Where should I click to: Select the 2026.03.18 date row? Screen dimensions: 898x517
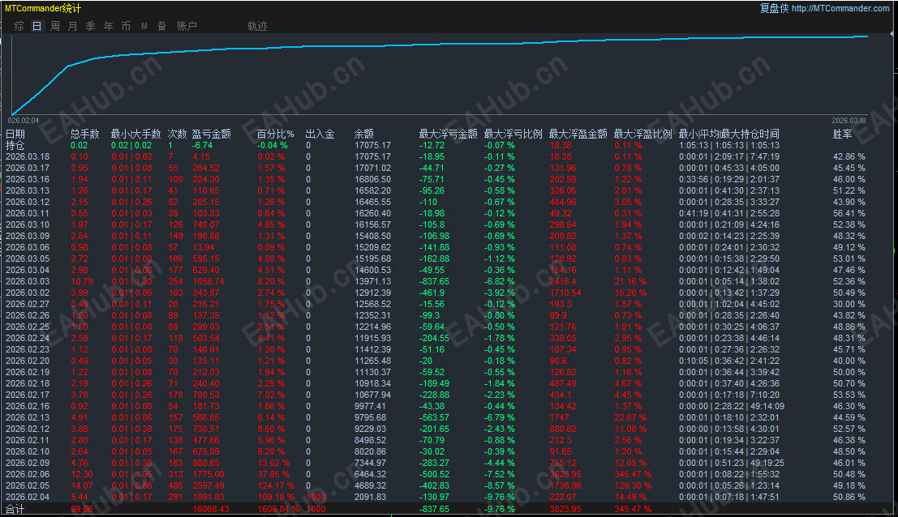(x=28, y=156)
